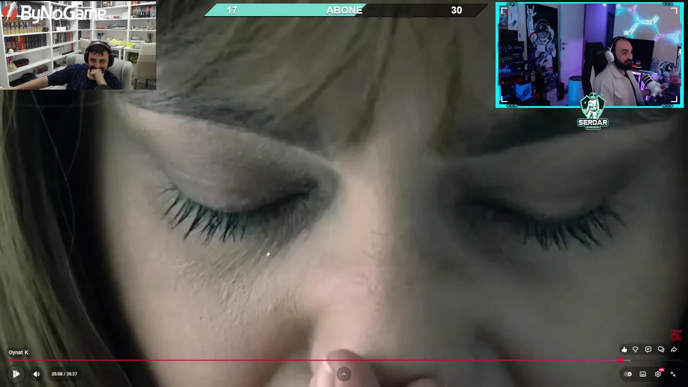Open the HD settings gear menu

click(658, 374)
